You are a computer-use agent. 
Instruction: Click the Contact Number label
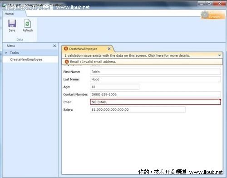click(x=76, y=94)
